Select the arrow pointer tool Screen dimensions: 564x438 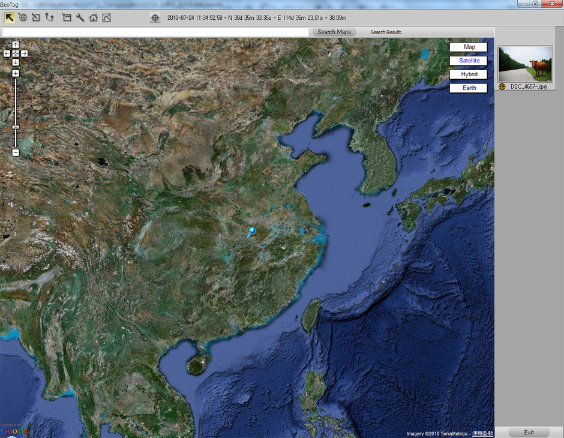pos(10,17)
